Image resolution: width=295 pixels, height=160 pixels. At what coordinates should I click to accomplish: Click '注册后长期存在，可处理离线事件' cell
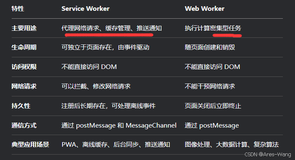click(x=108, y=106)
